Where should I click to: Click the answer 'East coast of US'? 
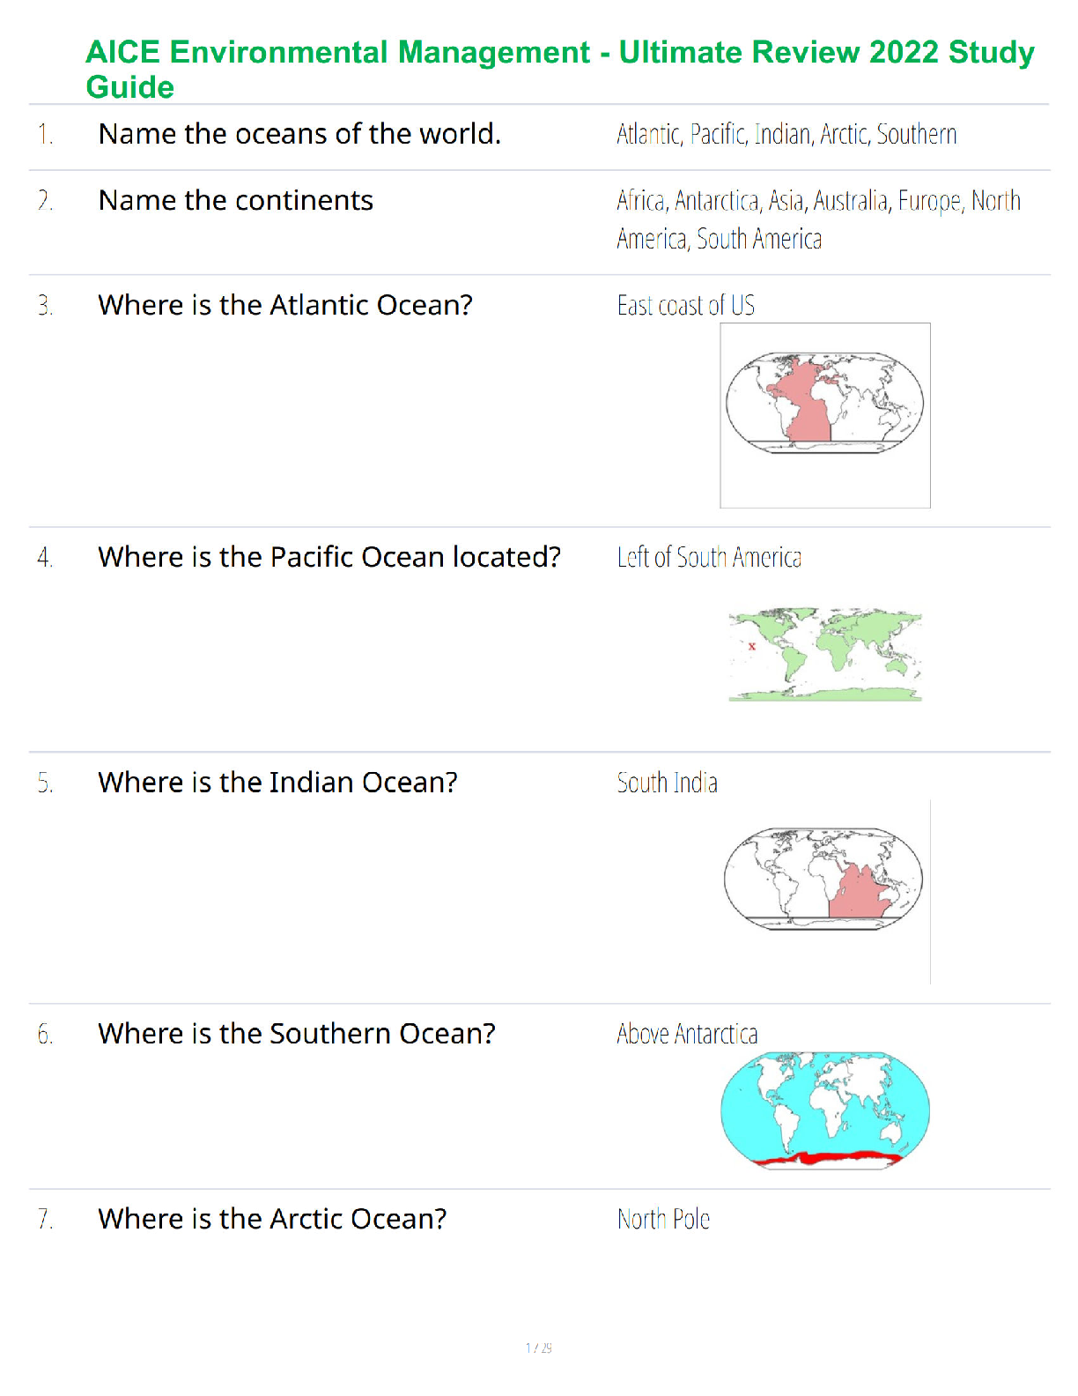pos(685,306)
